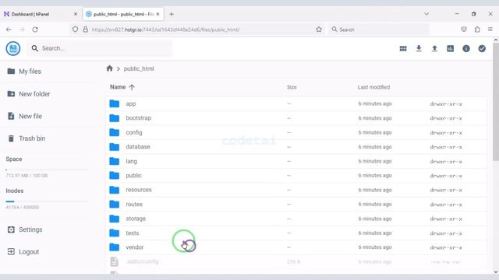Screen dimensions: 499x280
Task: Click the 41764 / 400000 inodes text
Action: [23, 208]
